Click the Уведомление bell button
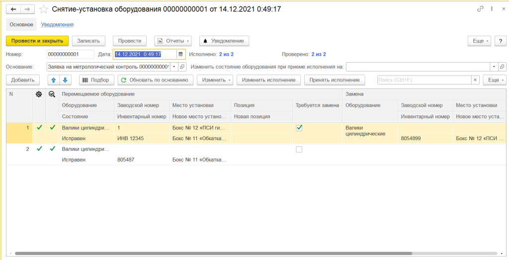Screen dimensions: 509x260 (x=224, y=41)
